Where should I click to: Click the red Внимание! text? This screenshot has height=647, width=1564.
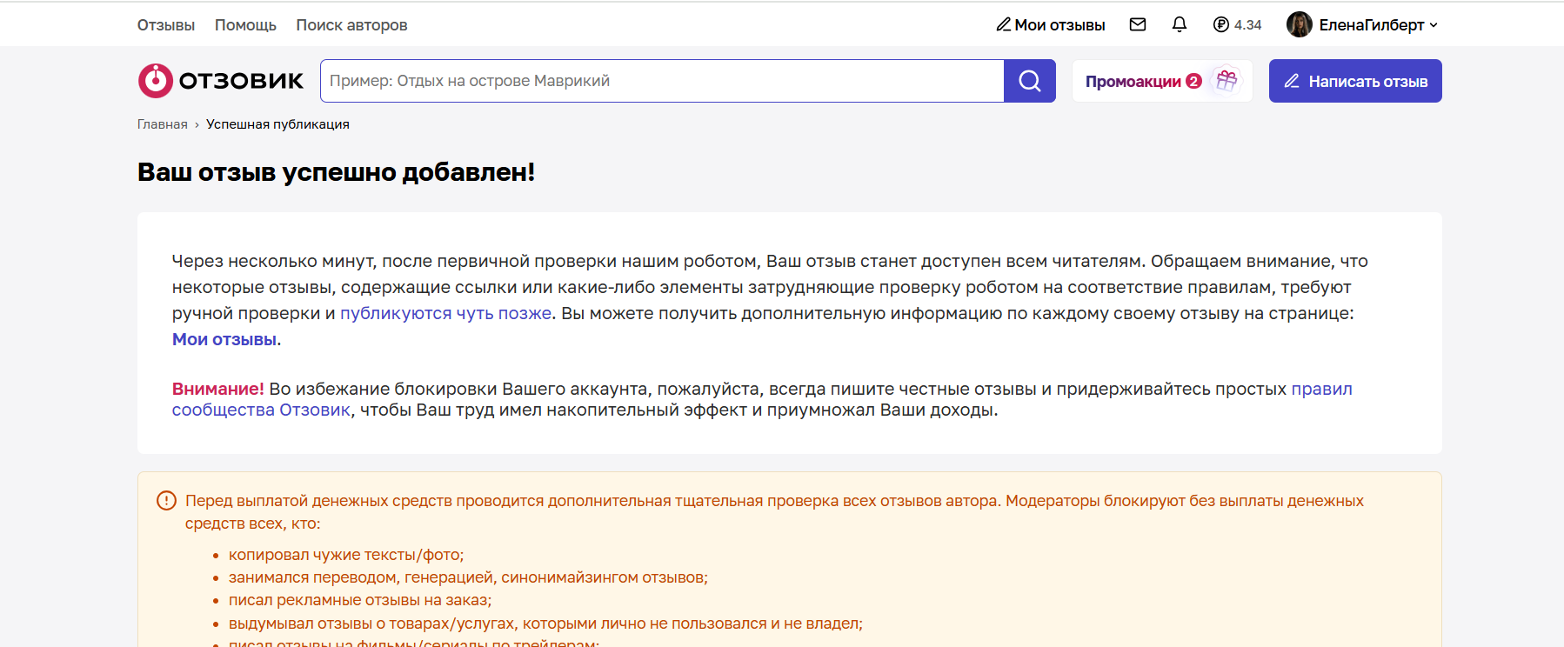218,389
